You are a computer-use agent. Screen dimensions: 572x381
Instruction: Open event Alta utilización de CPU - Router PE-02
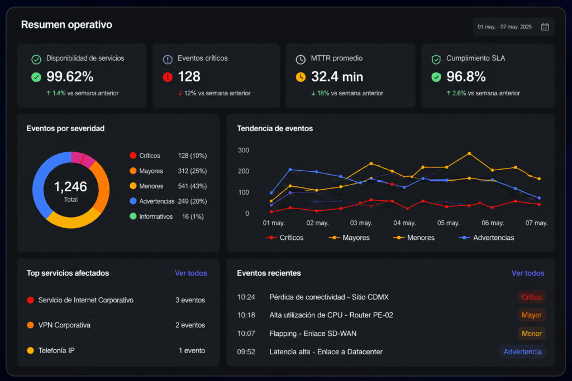(331, 315)
